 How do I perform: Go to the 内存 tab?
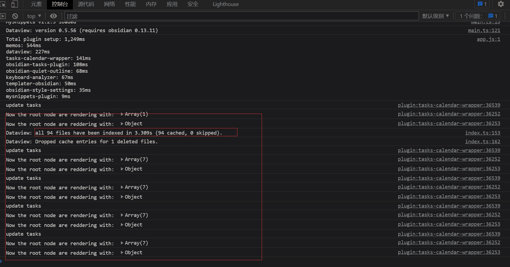[151, 4]
